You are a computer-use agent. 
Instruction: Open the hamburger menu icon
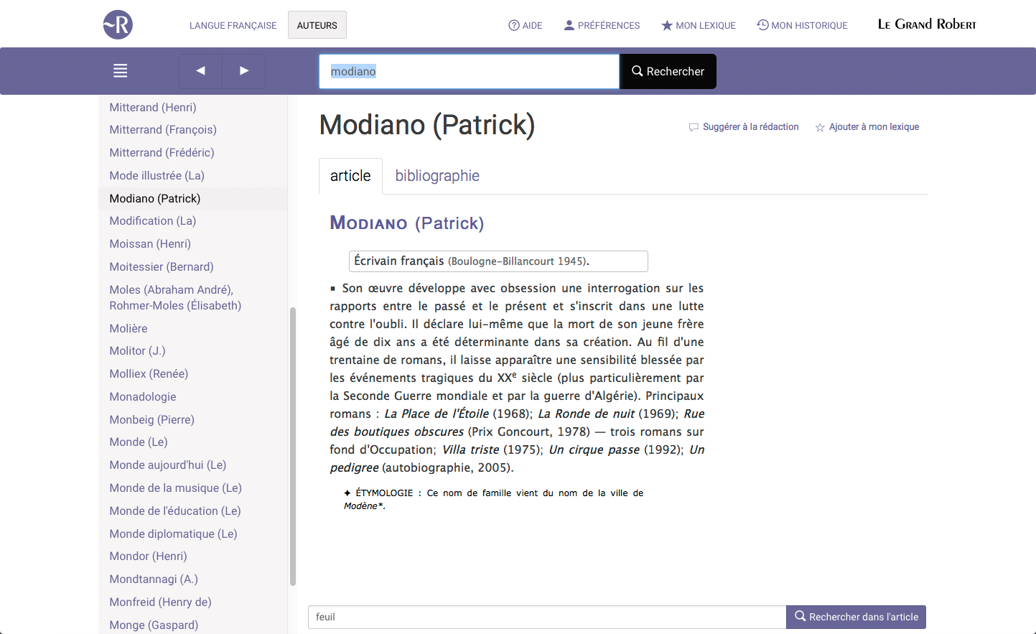coord(121,70)
